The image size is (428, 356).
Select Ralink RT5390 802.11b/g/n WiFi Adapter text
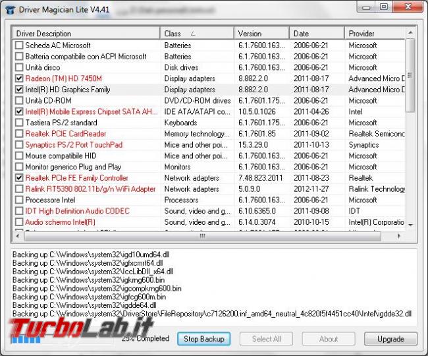[x=90, y=189]
